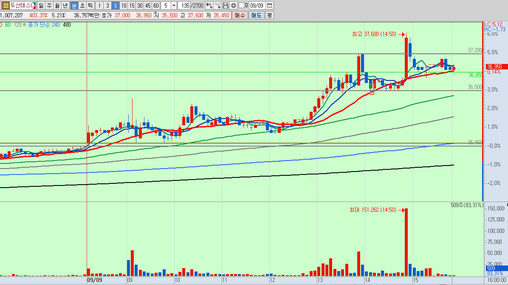Click the volume tag showing 509

(497, 268)
